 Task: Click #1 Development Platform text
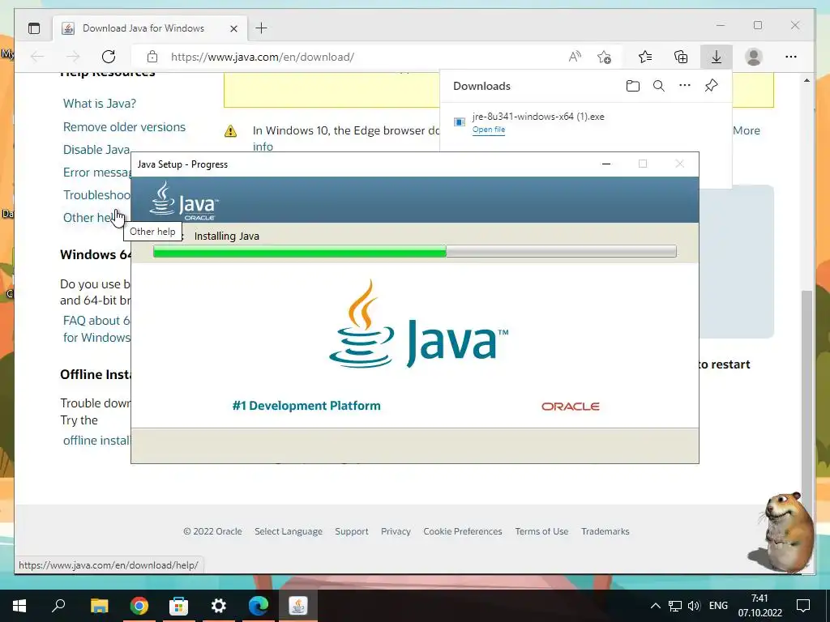coord(306,406)
